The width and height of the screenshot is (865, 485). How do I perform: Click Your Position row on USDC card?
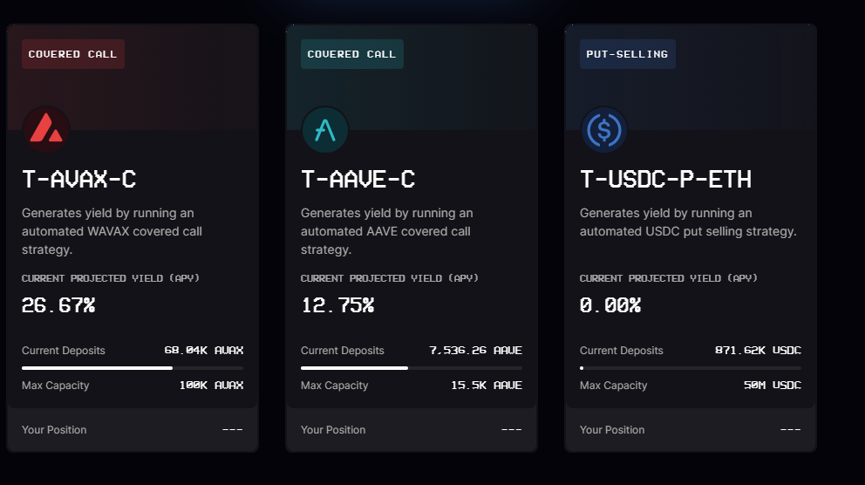tap(690, 430)
